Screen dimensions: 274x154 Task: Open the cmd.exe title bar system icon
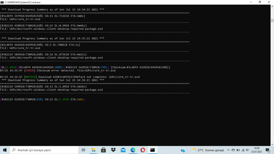click(2, 2)
